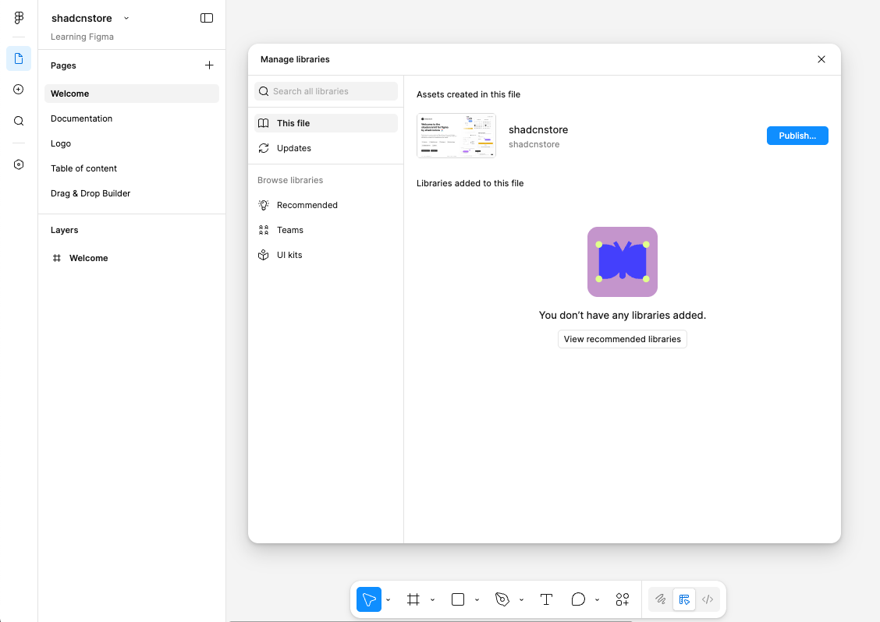Screen dimensions: 880x622
Task: Open the hexagon plugins icon in left rail
Action: tap(19, 164)
